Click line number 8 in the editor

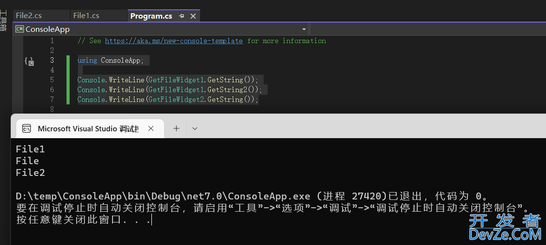[x=52, y=109]
